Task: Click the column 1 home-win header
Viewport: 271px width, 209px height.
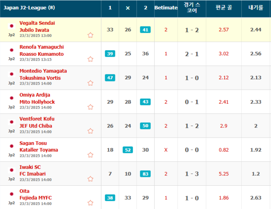Action: pos(110,8)
